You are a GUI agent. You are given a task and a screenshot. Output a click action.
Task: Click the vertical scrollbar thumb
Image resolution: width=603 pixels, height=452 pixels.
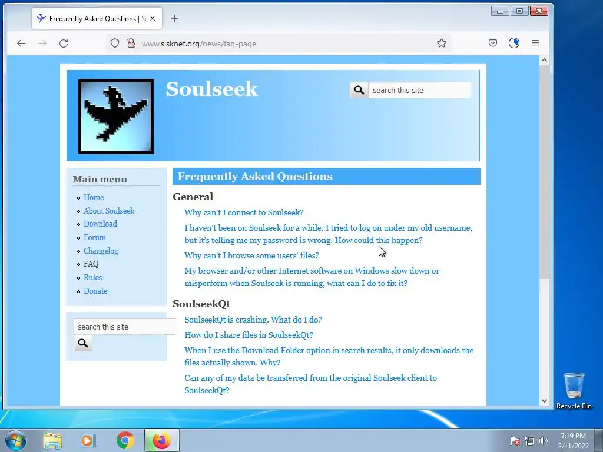coord(544,172)
